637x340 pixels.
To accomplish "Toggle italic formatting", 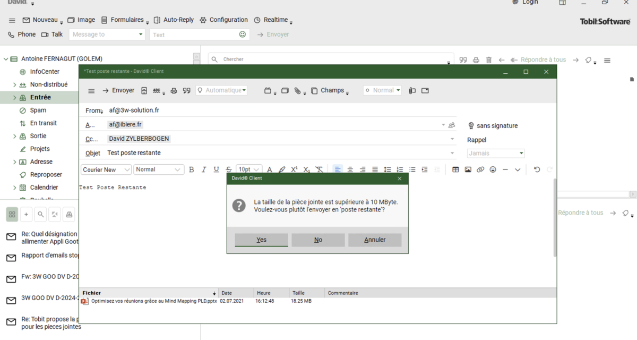I will click(204, 169).
